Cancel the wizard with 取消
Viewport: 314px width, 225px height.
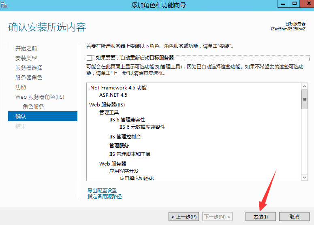point(294,217)
